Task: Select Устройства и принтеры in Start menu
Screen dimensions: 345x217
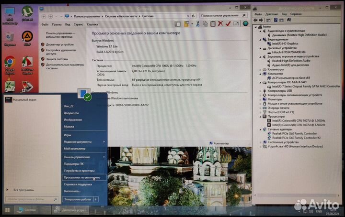Action: 84,171
